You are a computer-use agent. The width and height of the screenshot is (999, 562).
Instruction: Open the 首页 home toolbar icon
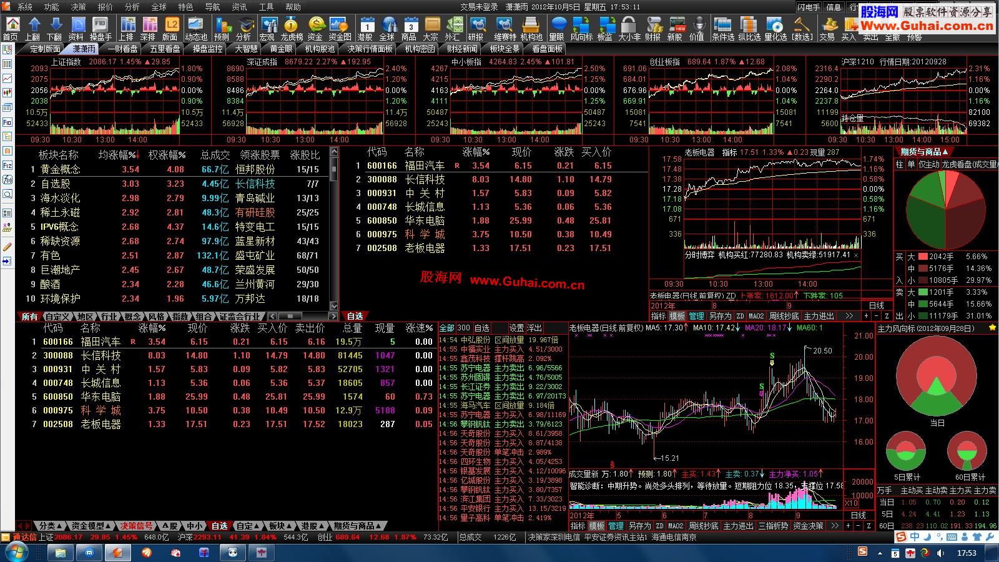click(x=11, y=29)
